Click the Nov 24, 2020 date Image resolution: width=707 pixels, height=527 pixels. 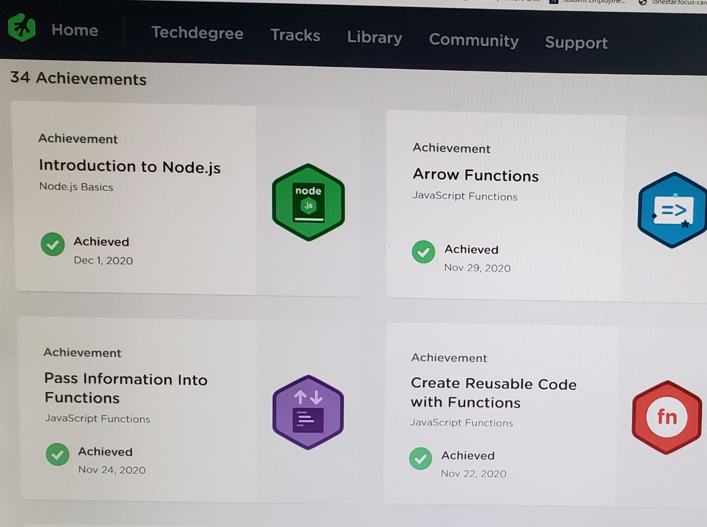[x=112, y=470]
